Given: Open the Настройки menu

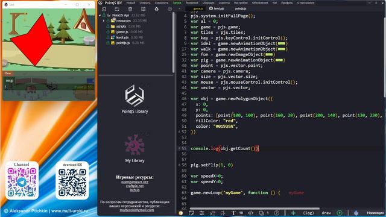Looking at the screenshot, I should (x=241, y=2).
